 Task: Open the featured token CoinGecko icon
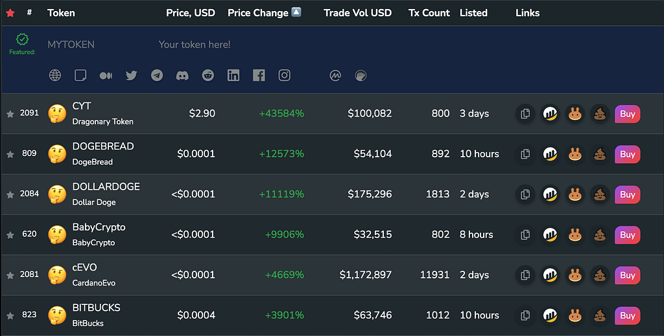[361, 75]
